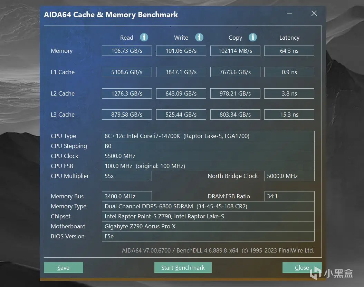Select the Memory latency 64.3 ns
Viewport: 364px width, 287px height.
(x=289, y=51)
